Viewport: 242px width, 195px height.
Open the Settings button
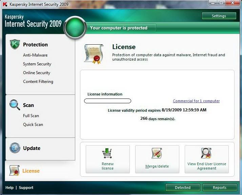(x=219, y=16)
